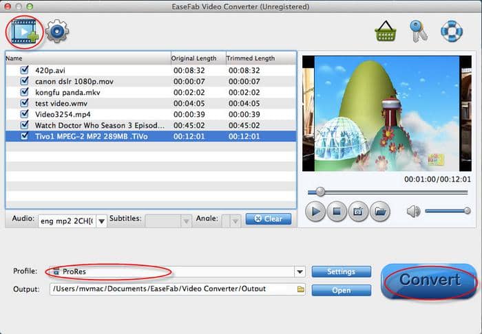Open the snapshot folder icon
Viewport: 482px width, 334px height.
(x=380, y=211)
